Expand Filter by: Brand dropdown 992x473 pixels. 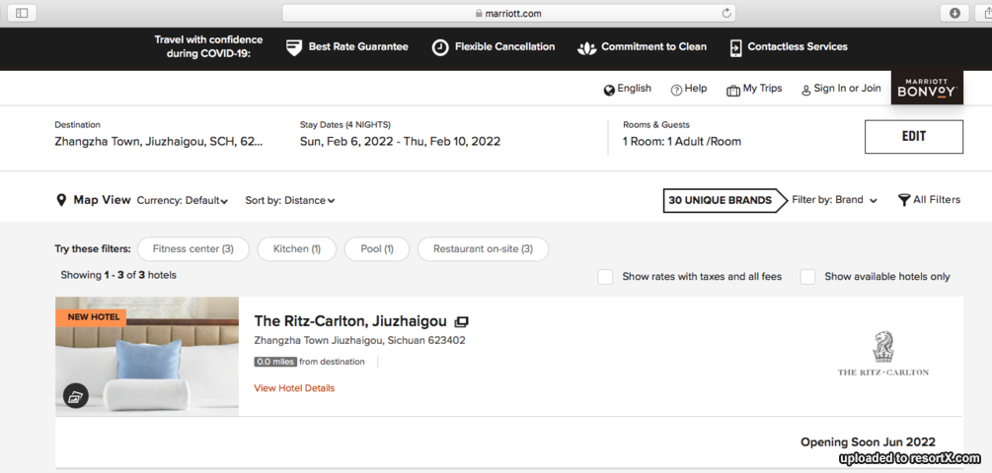point(834,200)
